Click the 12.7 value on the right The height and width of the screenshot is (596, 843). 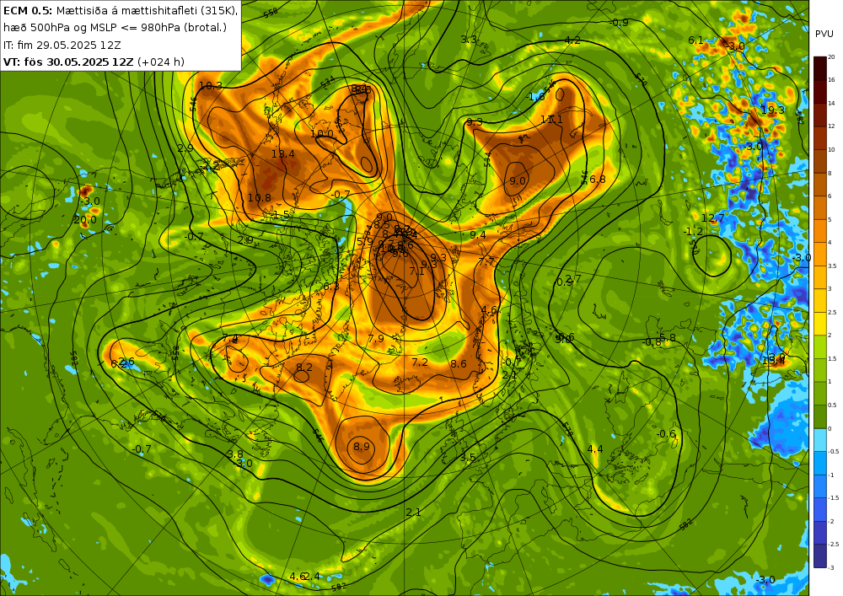(x=712, y=218)
